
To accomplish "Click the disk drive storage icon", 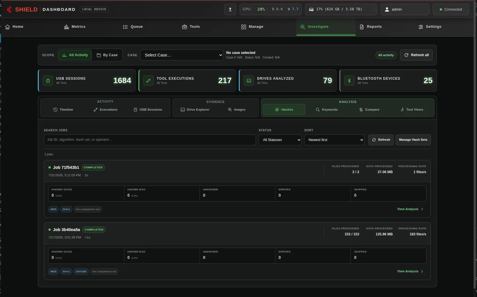I will click(x=311, y=9).
